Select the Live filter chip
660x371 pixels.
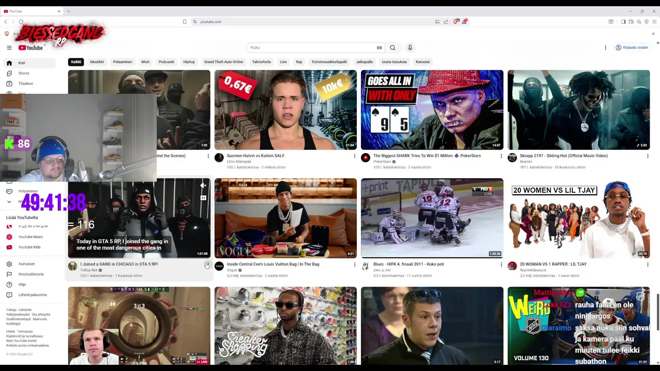pos(283,62)
